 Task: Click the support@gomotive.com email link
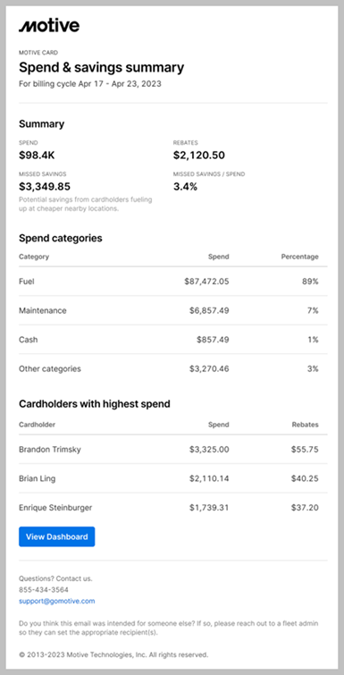click(57, 601)
